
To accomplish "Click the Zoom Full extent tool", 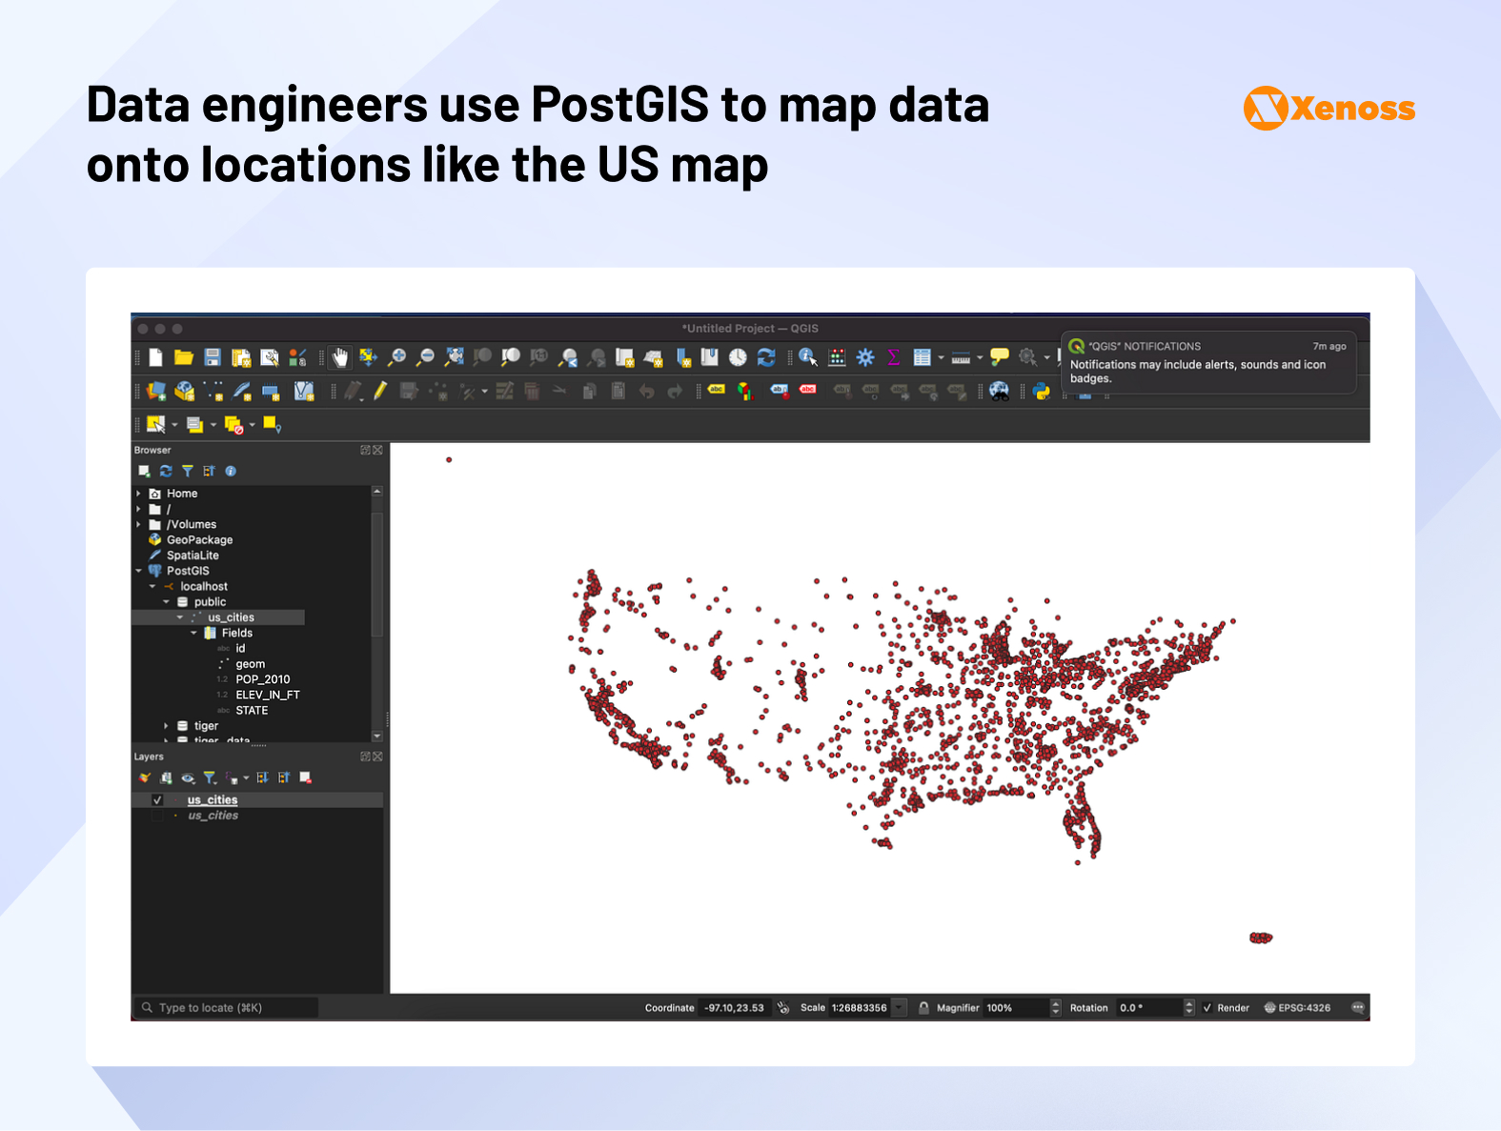I will [455, 357].
